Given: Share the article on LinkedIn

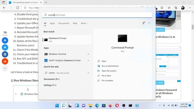Looking at the screenshot, I should click(5, 54).
